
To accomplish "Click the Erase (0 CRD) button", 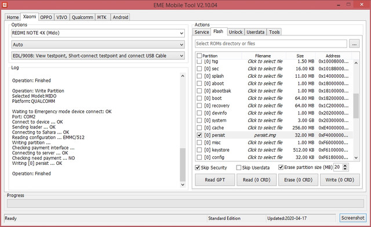I will (298, 180).
